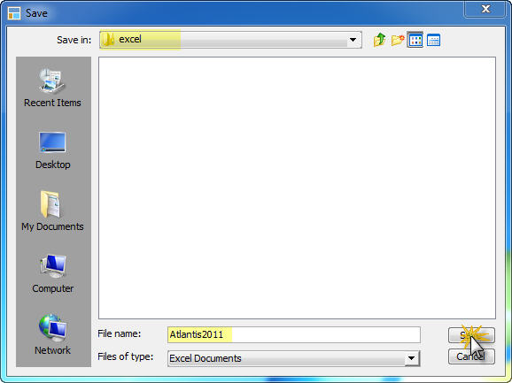Click the folder icon beside excel
Screen dimensions: 512x383
(x=108, y=40)
